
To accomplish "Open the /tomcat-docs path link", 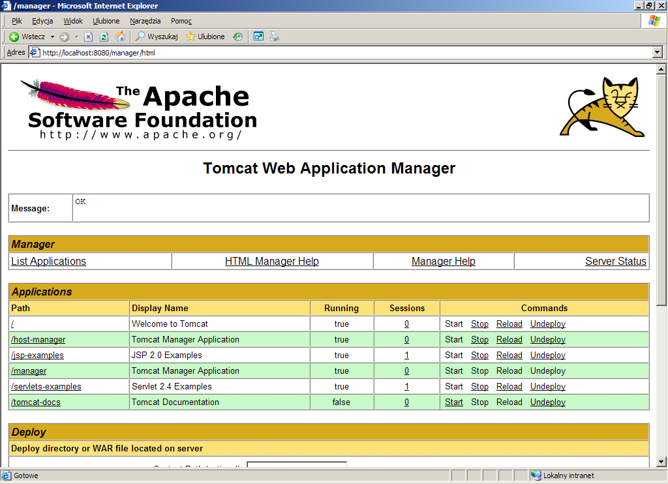I will (x=36, y=402).
